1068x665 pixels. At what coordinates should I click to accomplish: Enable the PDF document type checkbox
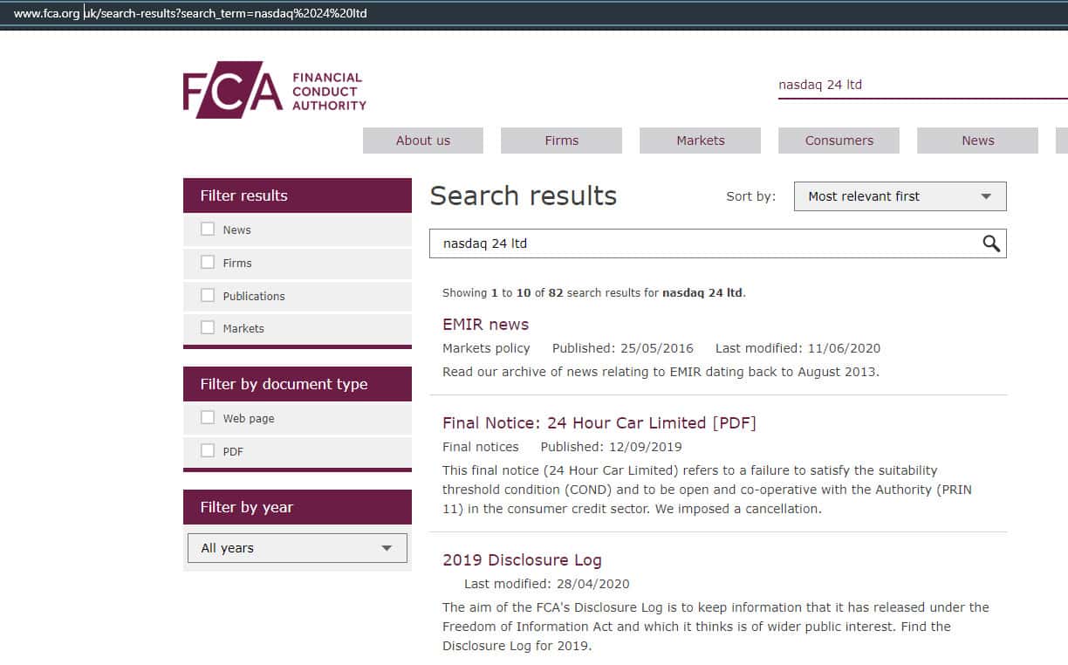(x=208, y=450)
